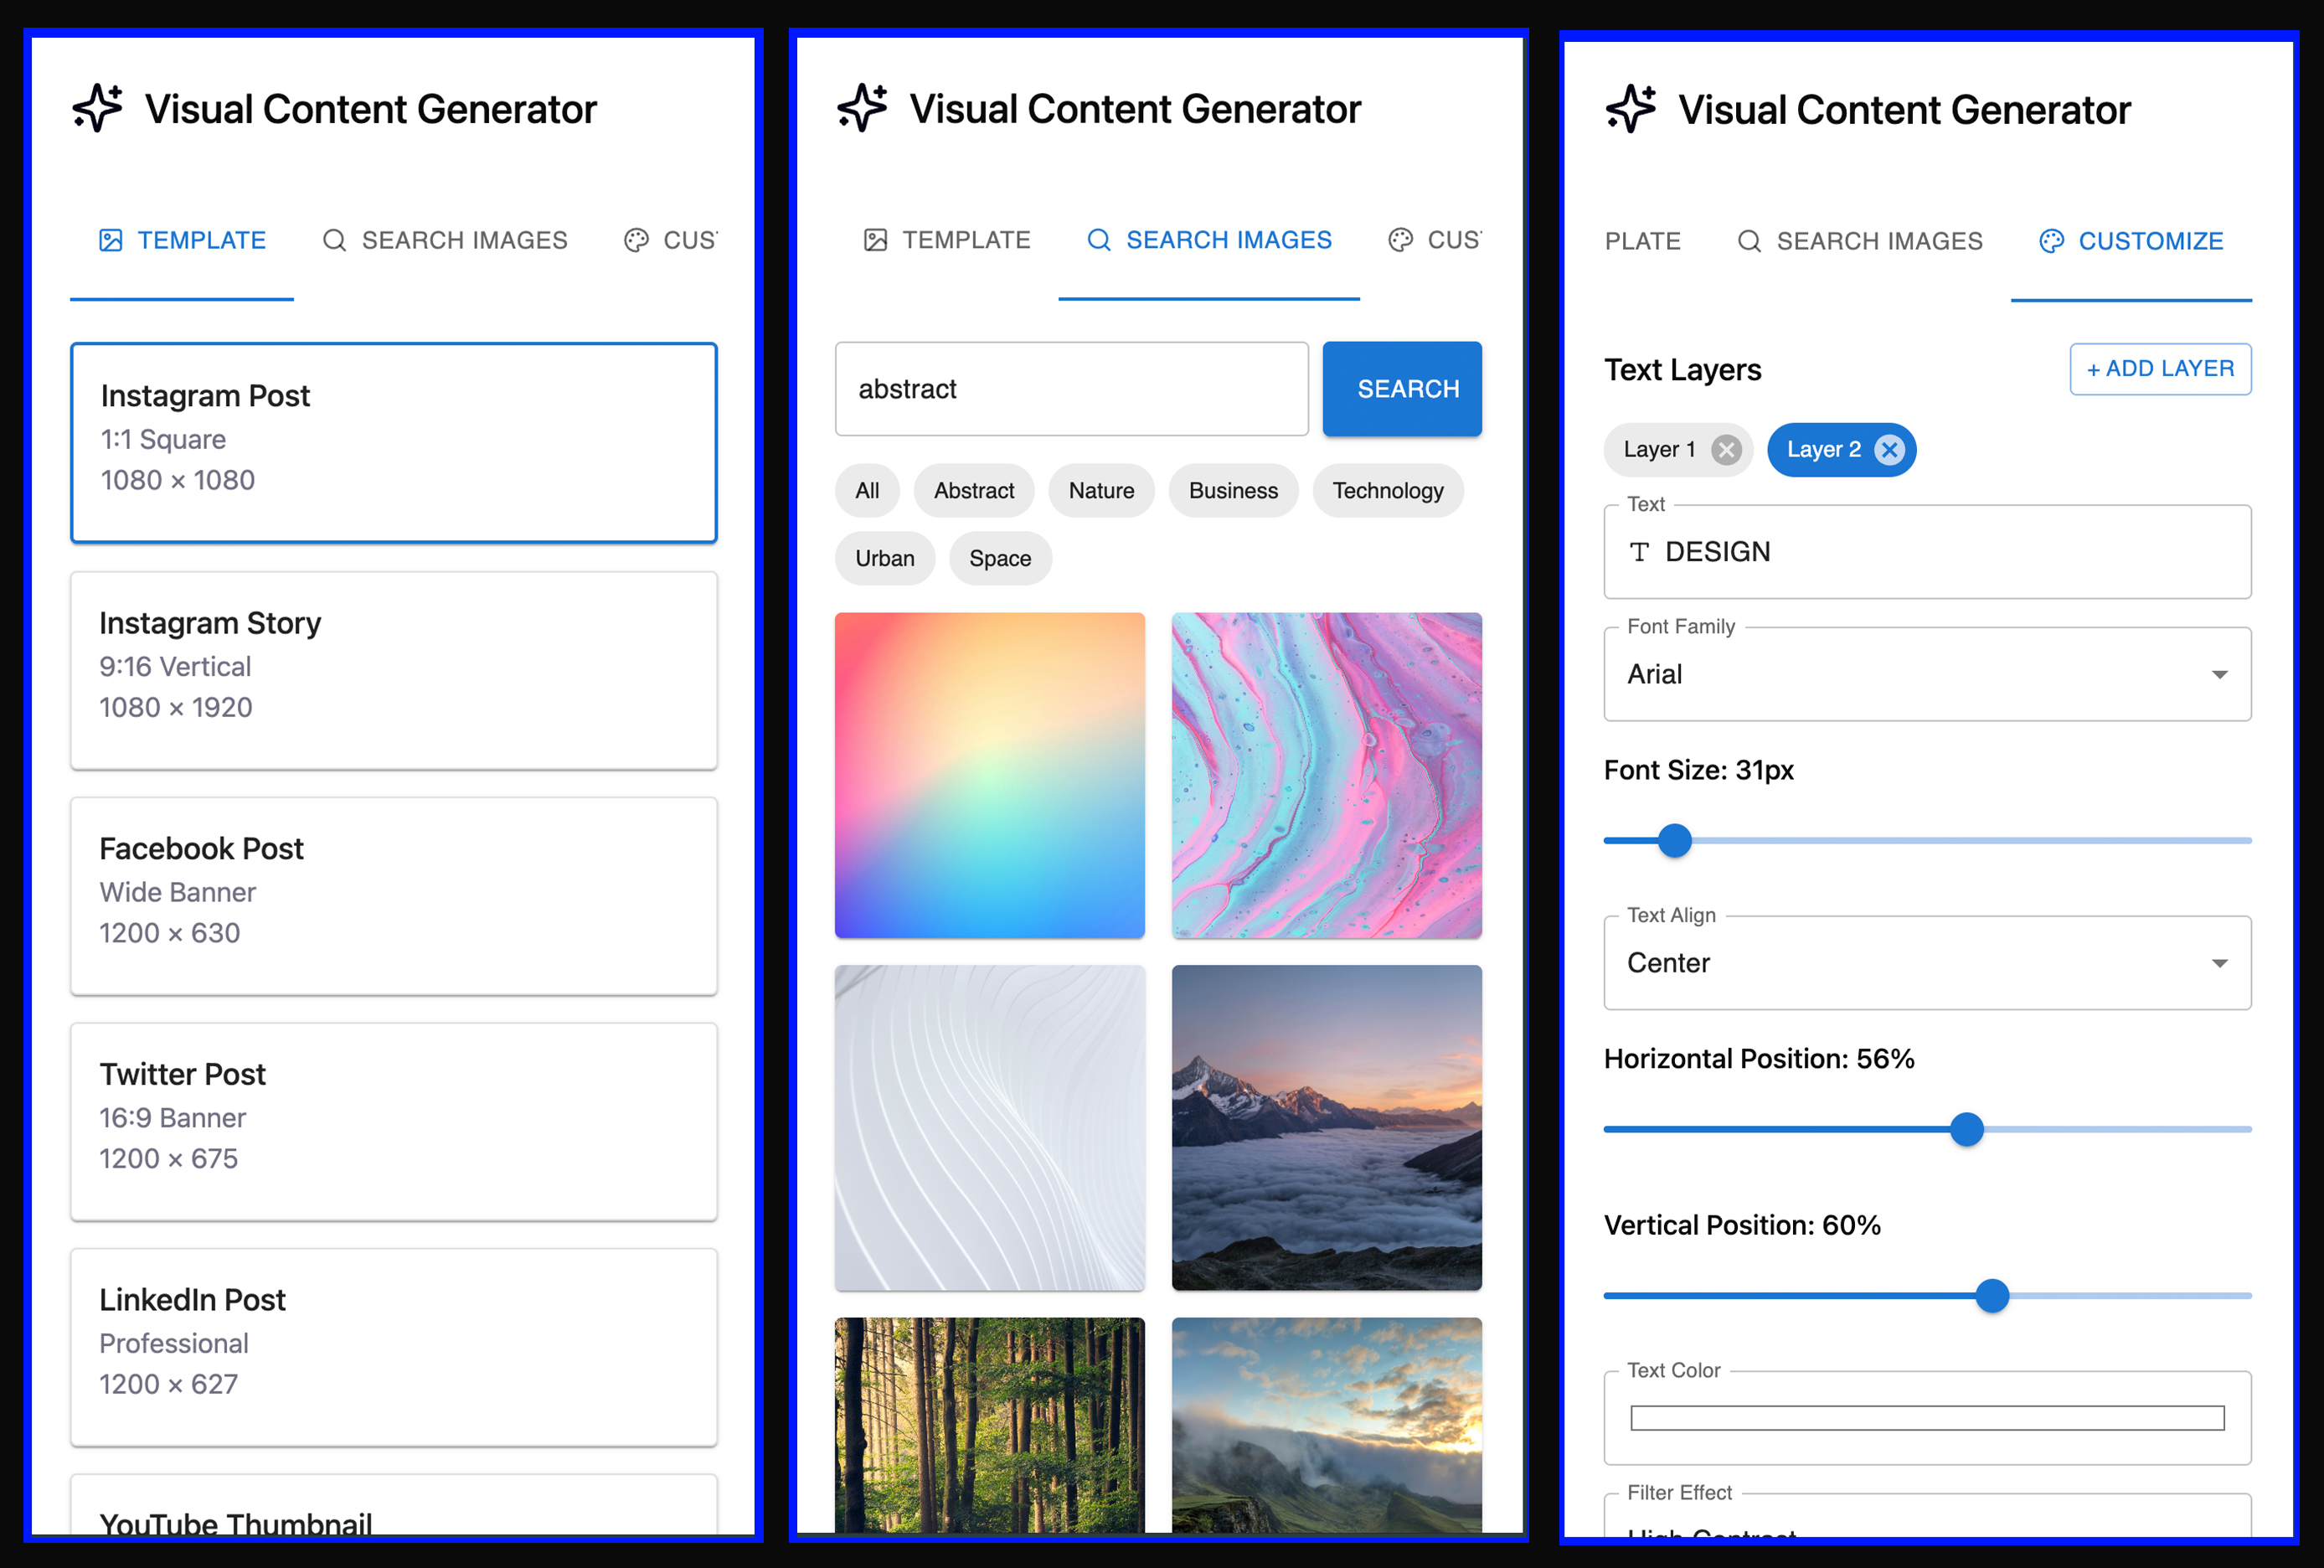
Task: Open the Font Family dropdown showing Arial
Action: 1927,674
